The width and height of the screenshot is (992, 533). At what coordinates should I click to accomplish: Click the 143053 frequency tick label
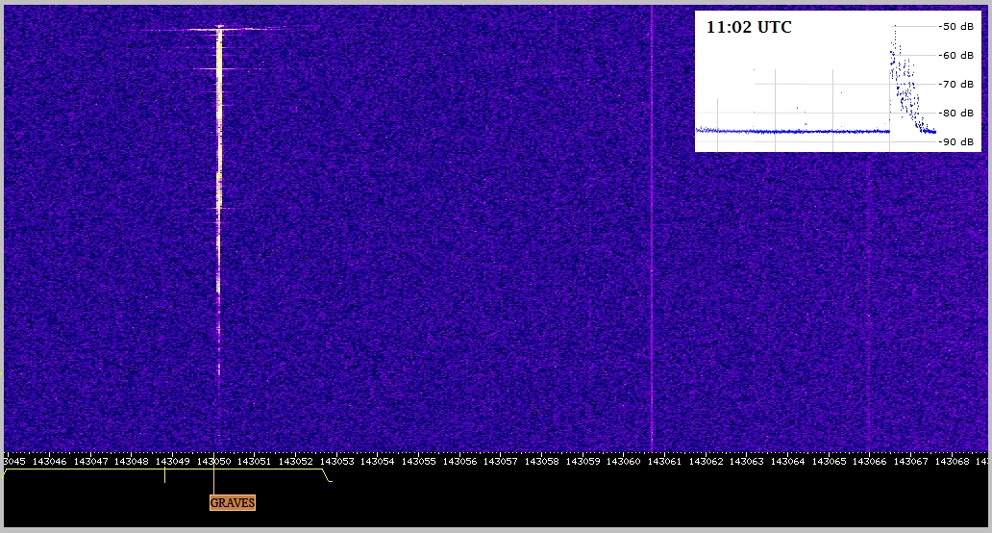[x=336, y=462]
